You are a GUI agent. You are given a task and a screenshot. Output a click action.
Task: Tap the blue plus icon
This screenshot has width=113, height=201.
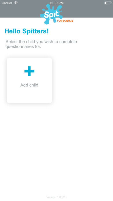click(x=29, y=71)
